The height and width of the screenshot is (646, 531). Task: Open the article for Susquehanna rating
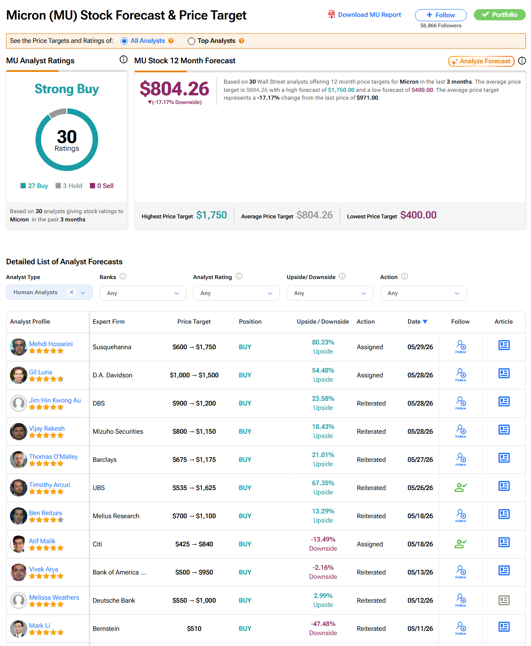[504, 345]
